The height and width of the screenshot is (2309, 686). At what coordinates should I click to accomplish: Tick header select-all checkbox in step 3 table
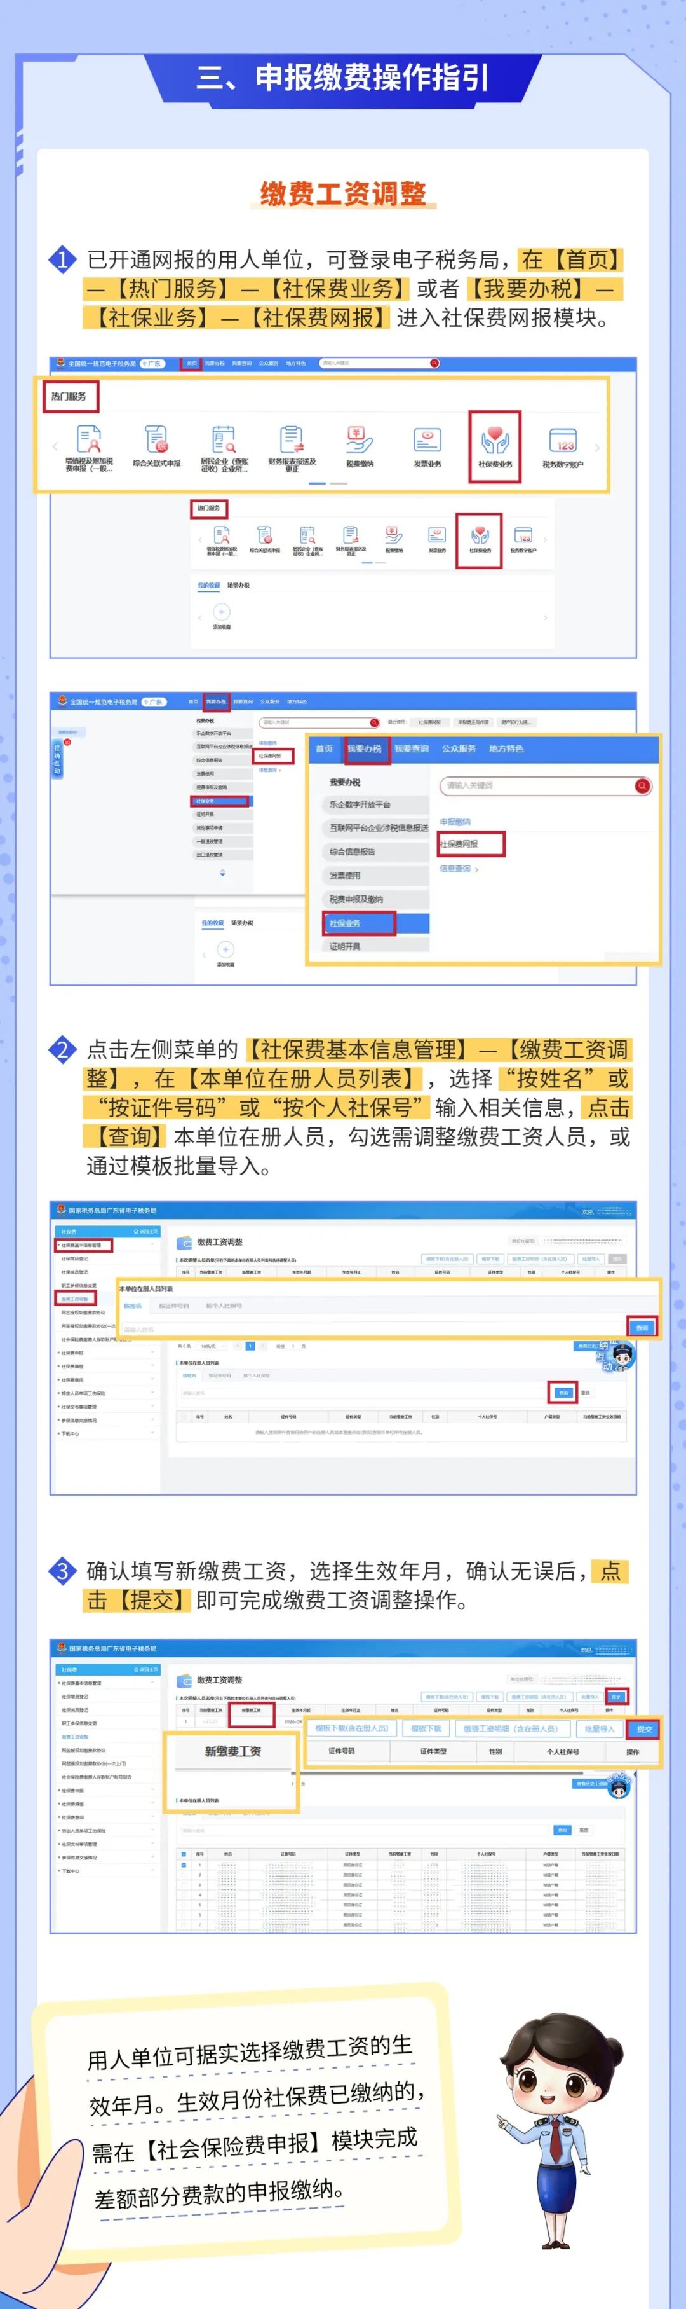pos(184,1854)
